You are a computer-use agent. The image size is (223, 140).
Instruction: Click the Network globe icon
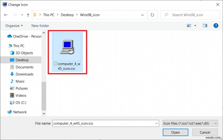9,112
